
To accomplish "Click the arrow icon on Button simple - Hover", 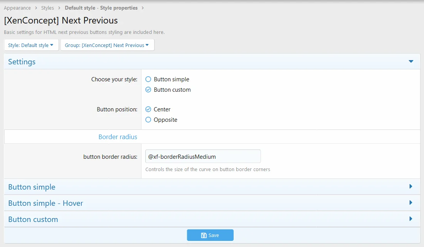I will click(411, 203).
